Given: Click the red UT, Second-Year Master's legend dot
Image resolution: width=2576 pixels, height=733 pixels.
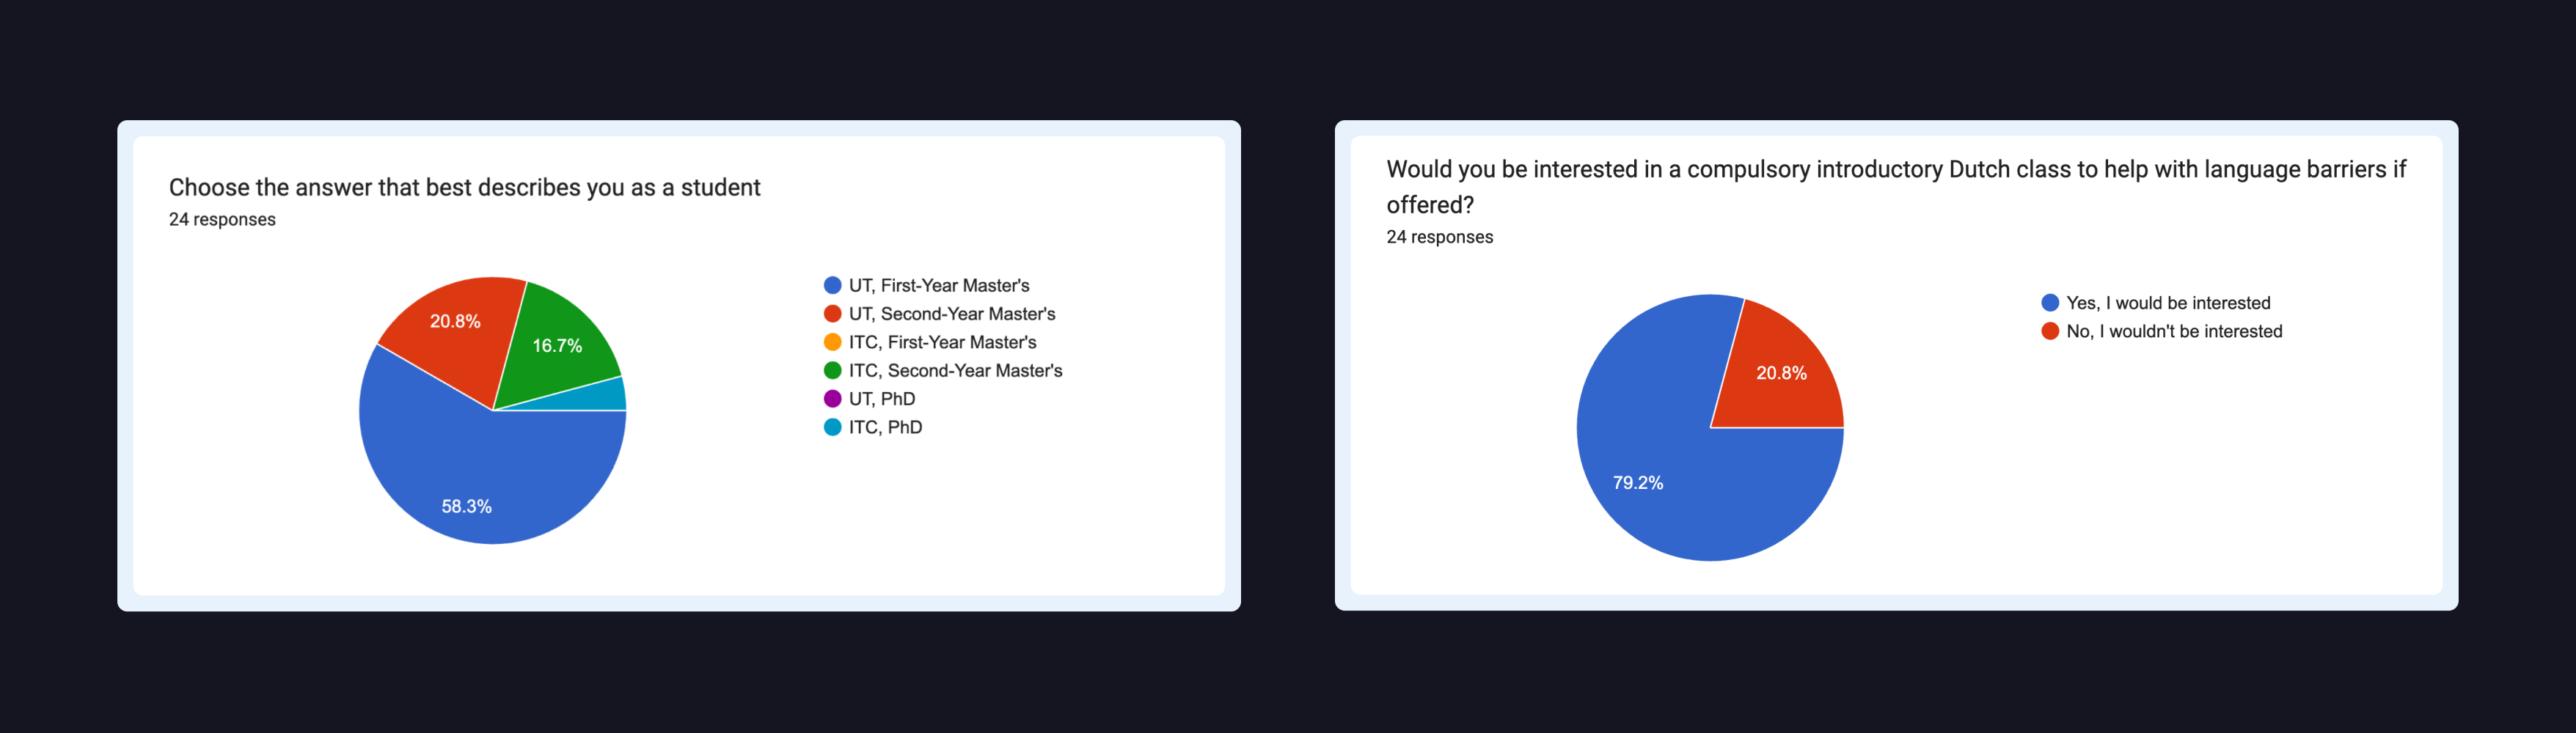Looking at the screenshot, I should click(832, 314).
